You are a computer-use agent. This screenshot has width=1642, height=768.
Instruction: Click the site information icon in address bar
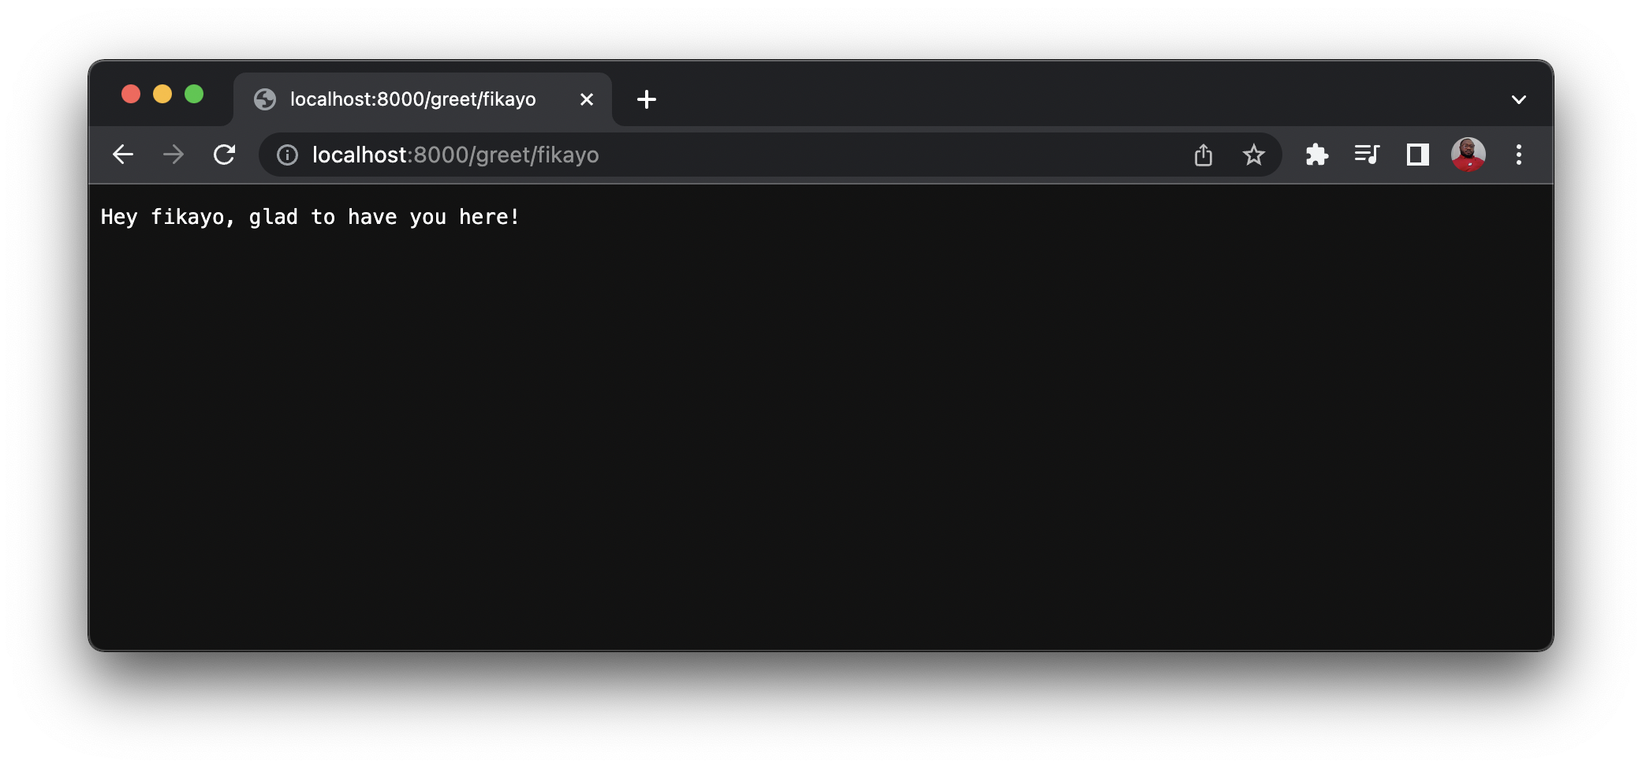click(x=287, y=155)
